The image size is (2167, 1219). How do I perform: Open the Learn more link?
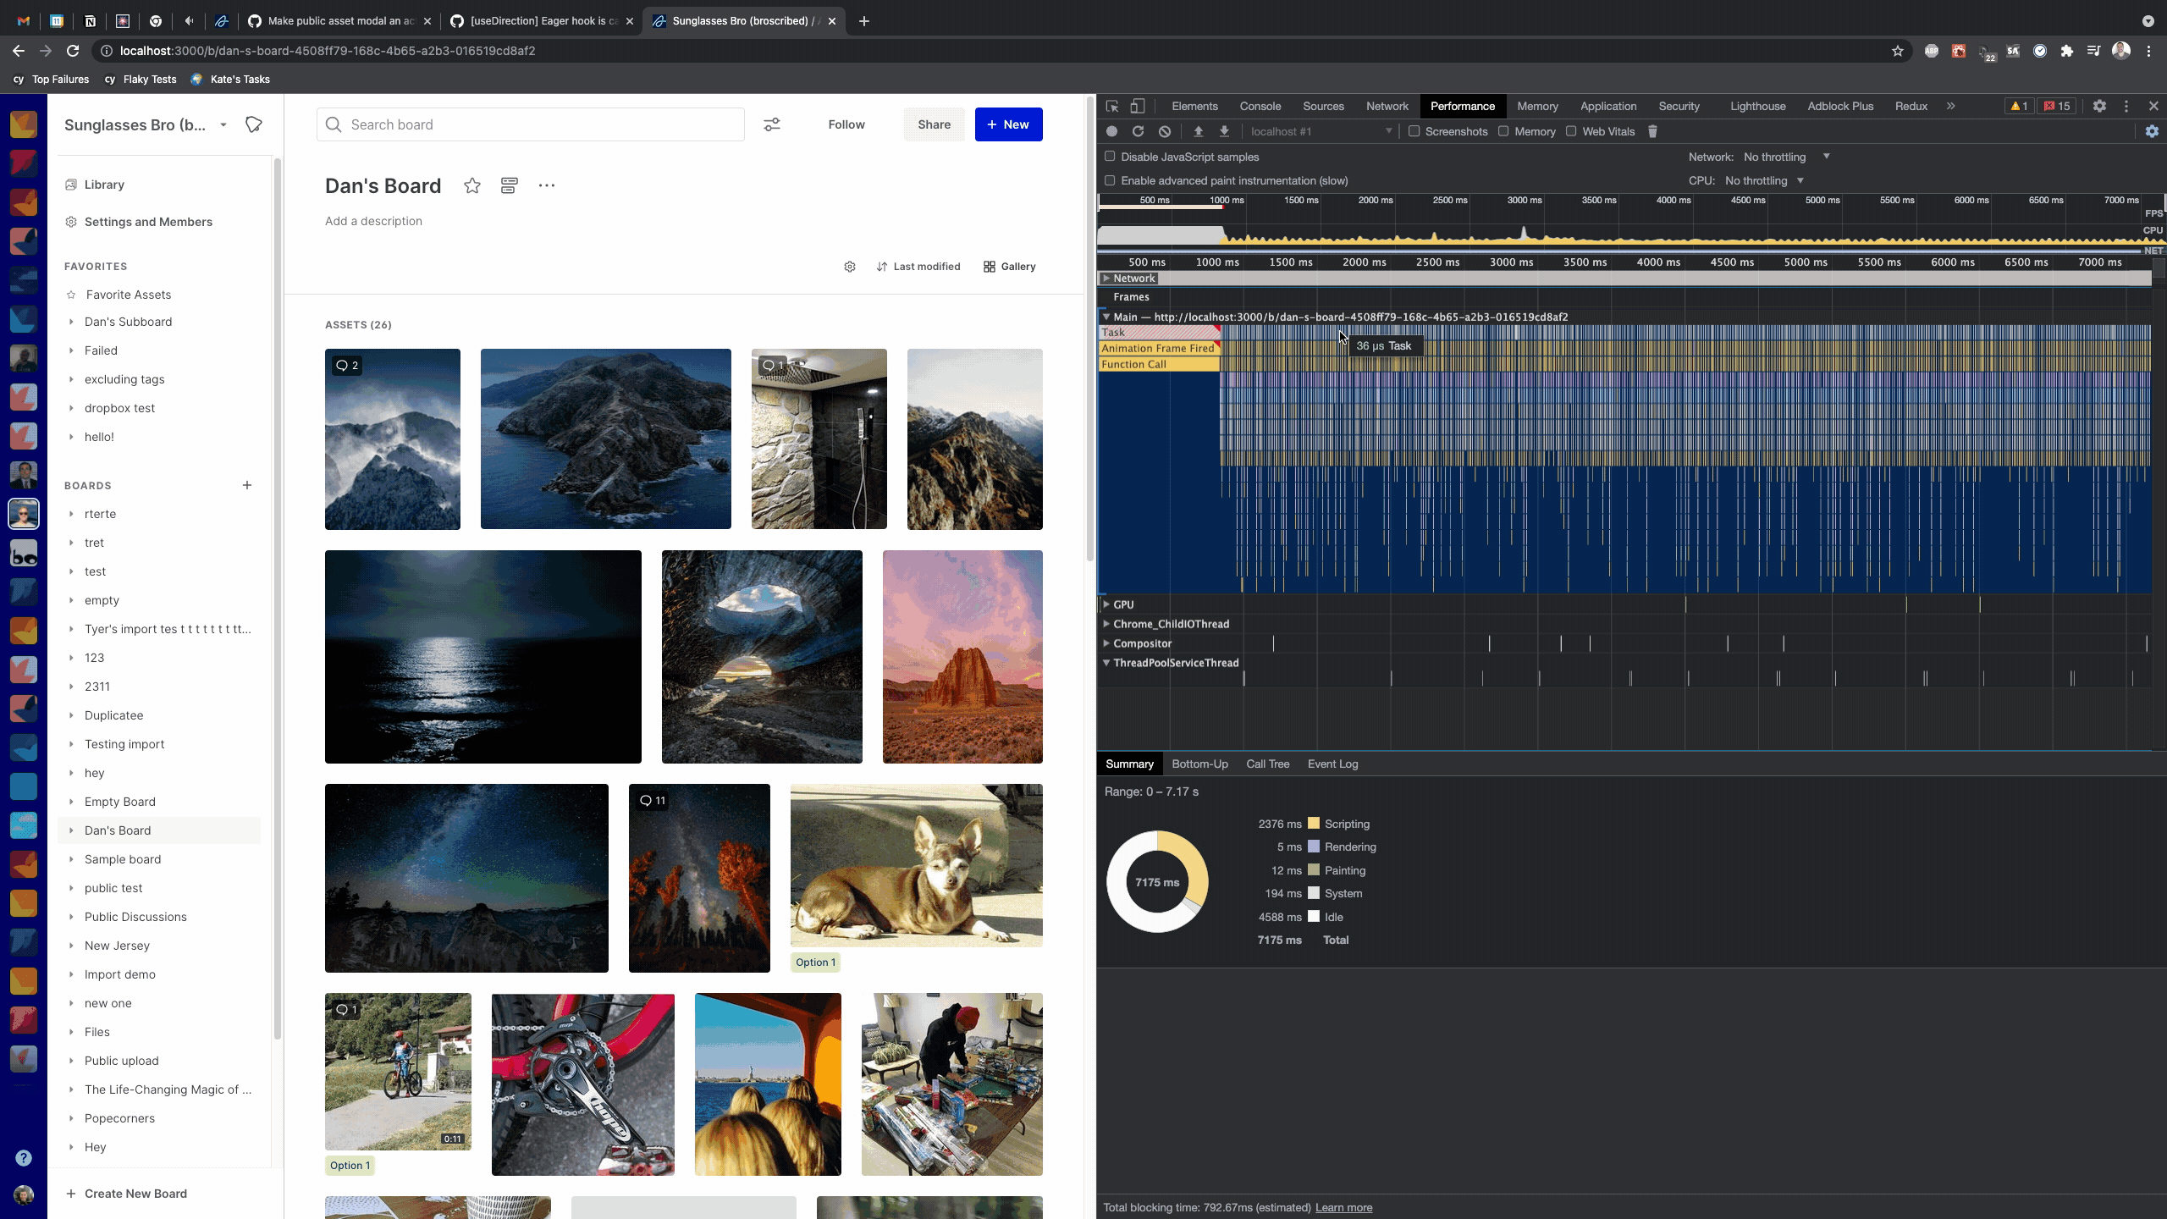[x=1343, y=1207]
